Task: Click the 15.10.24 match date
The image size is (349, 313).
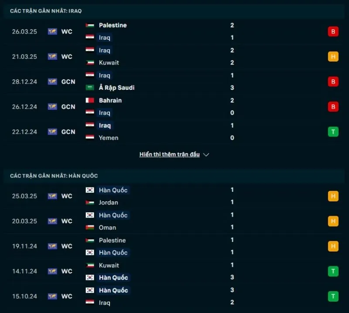Action: tap(24, 296)
